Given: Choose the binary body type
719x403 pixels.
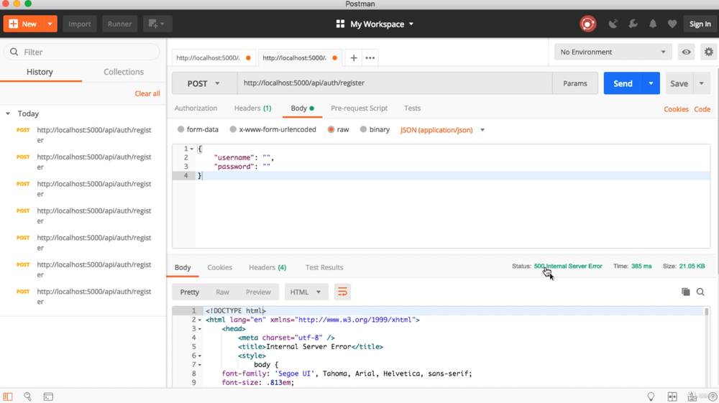Looking at the screenshot, I should [x=364, y=130].
